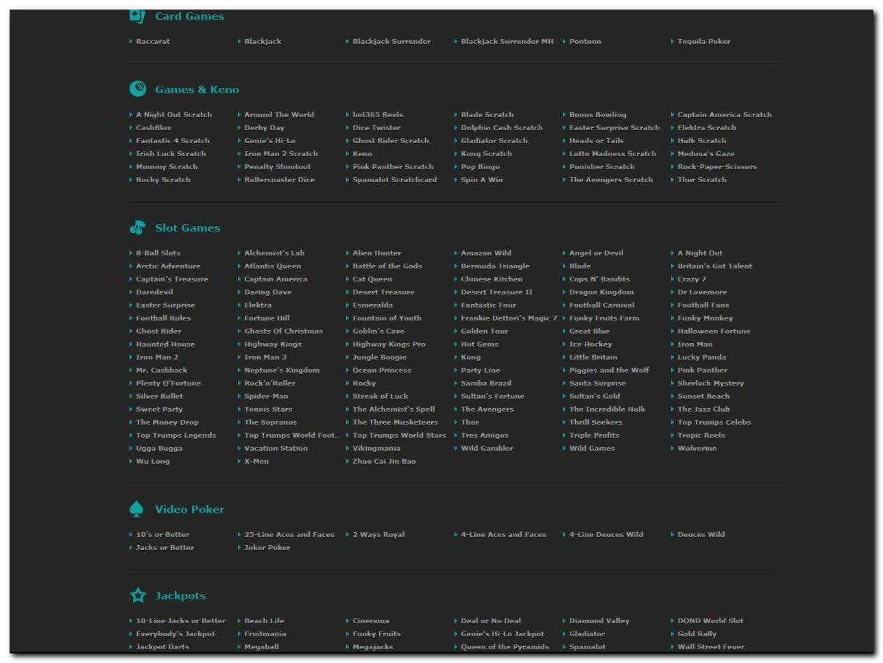
Task: Choose 4-Line Deuces Wild
Action: (x=607, y=535)
